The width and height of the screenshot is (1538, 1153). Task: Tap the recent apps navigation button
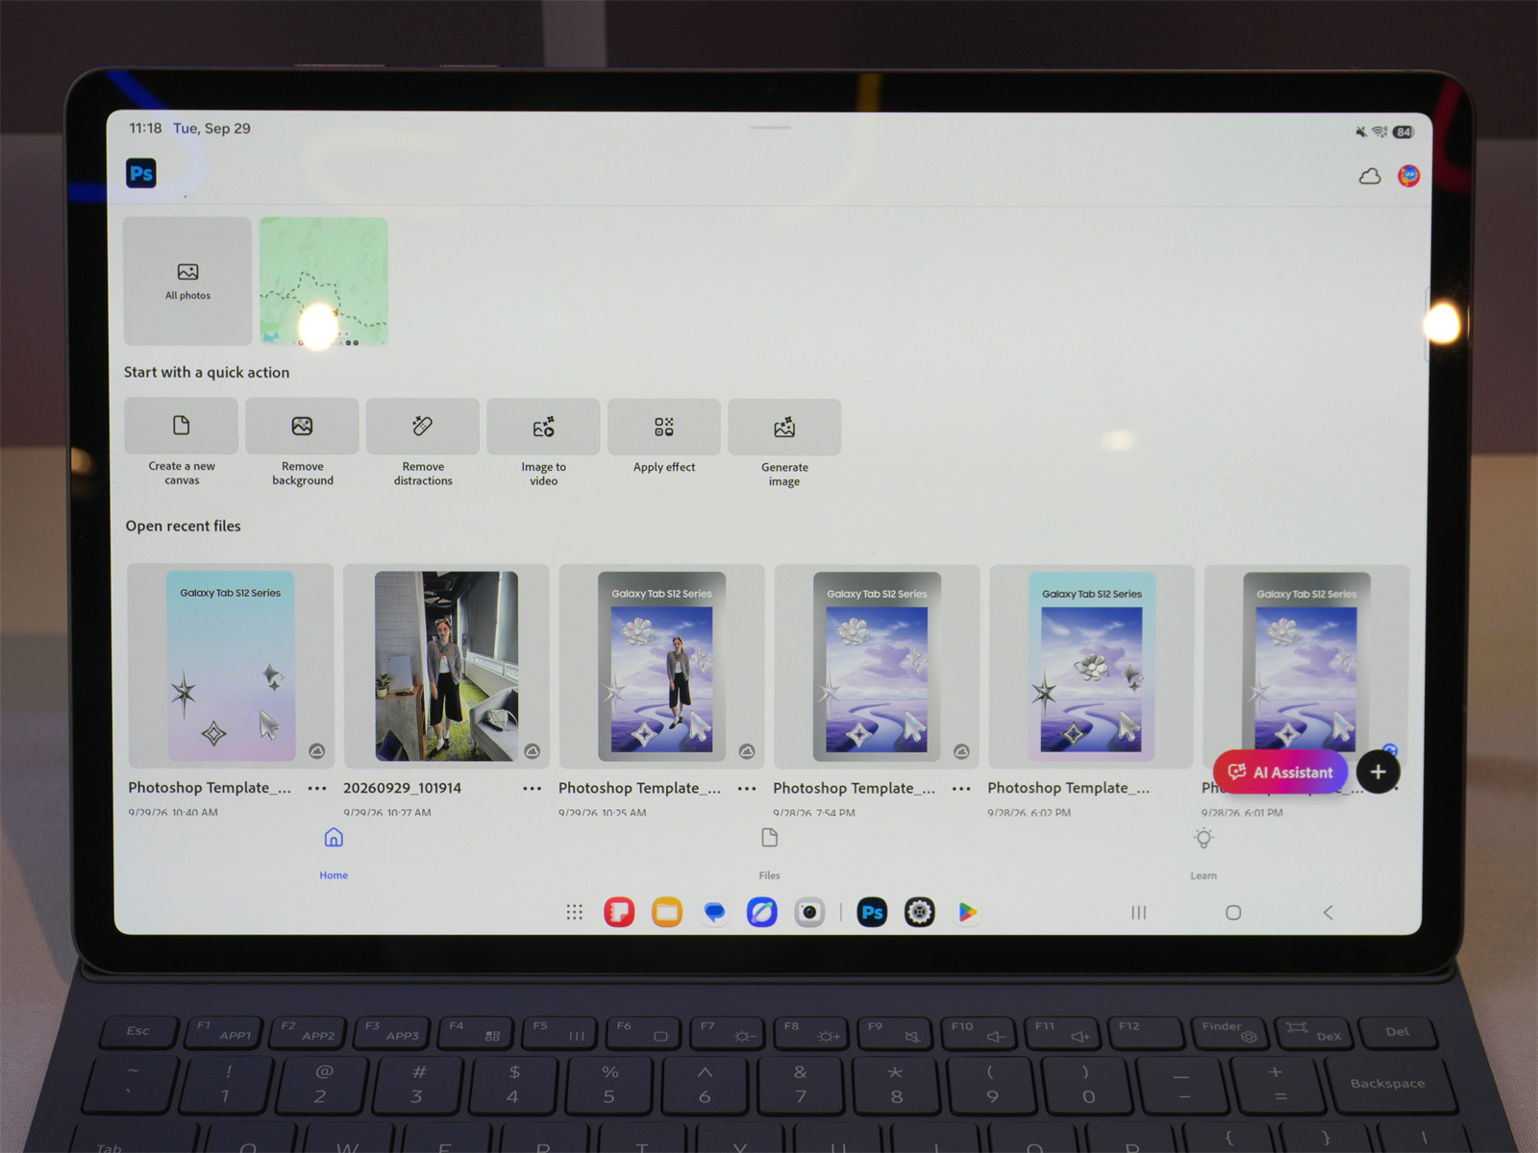coord(1138,913)
